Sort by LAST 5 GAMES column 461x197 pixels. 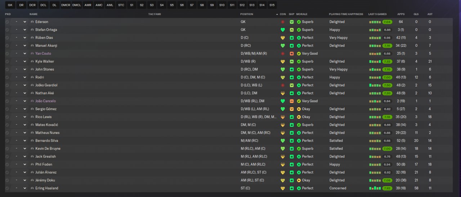click(377, 14)
